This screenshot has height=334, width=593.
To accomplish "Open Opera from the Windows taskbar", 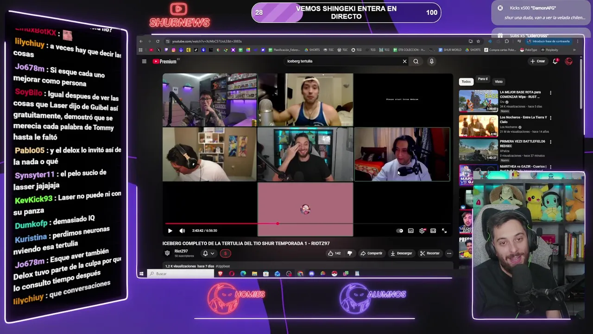I will pyautogui.click(x=232, y=274).
